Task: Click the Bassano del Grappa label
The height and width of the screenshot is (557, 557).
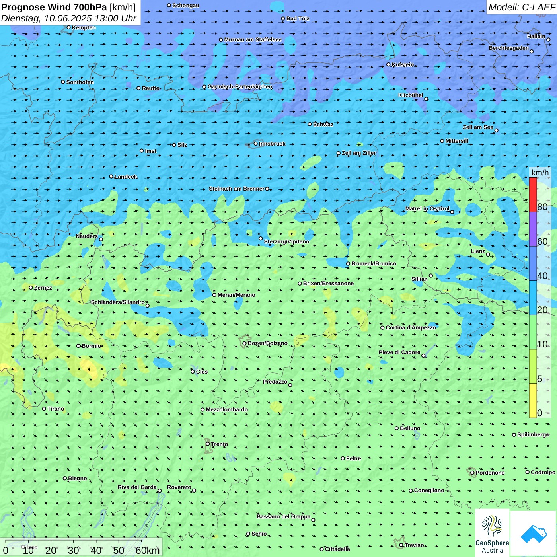Action: click(284, 516)
